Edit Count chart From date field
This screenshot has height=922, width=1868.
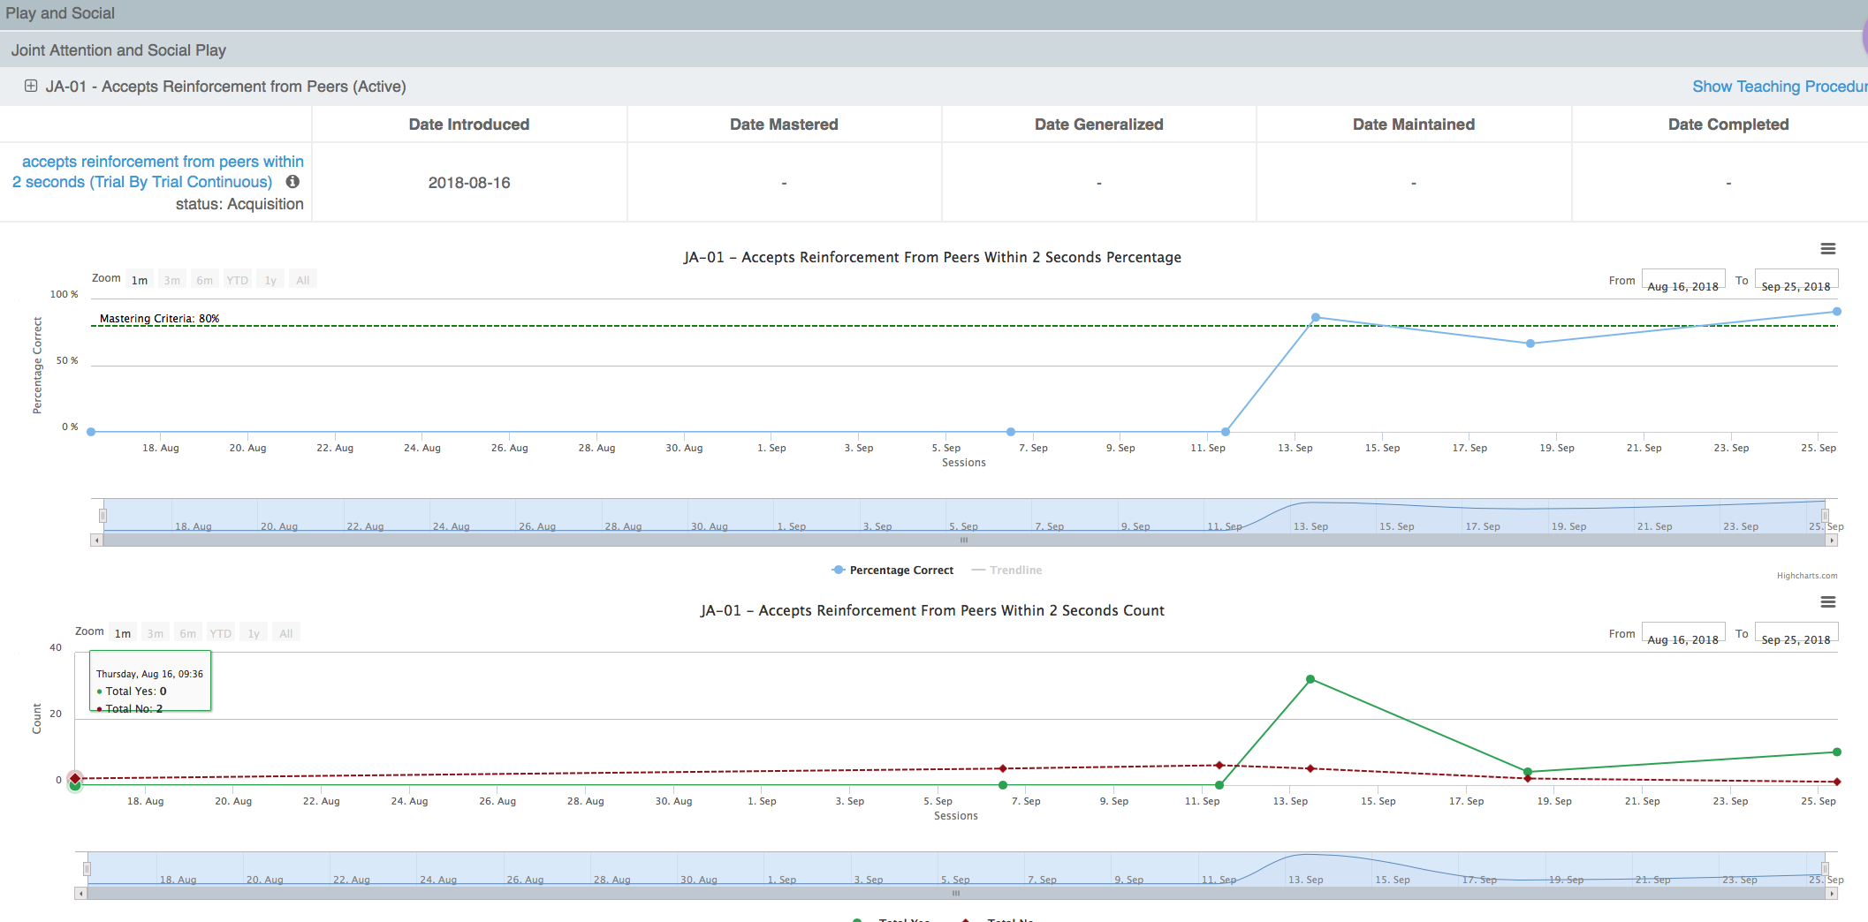(x=1683, y=633)
